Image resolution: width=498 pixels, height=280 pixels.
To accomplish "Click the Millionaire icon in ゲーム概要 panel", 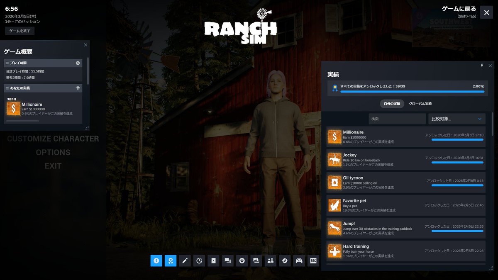I will pos(13,109).
